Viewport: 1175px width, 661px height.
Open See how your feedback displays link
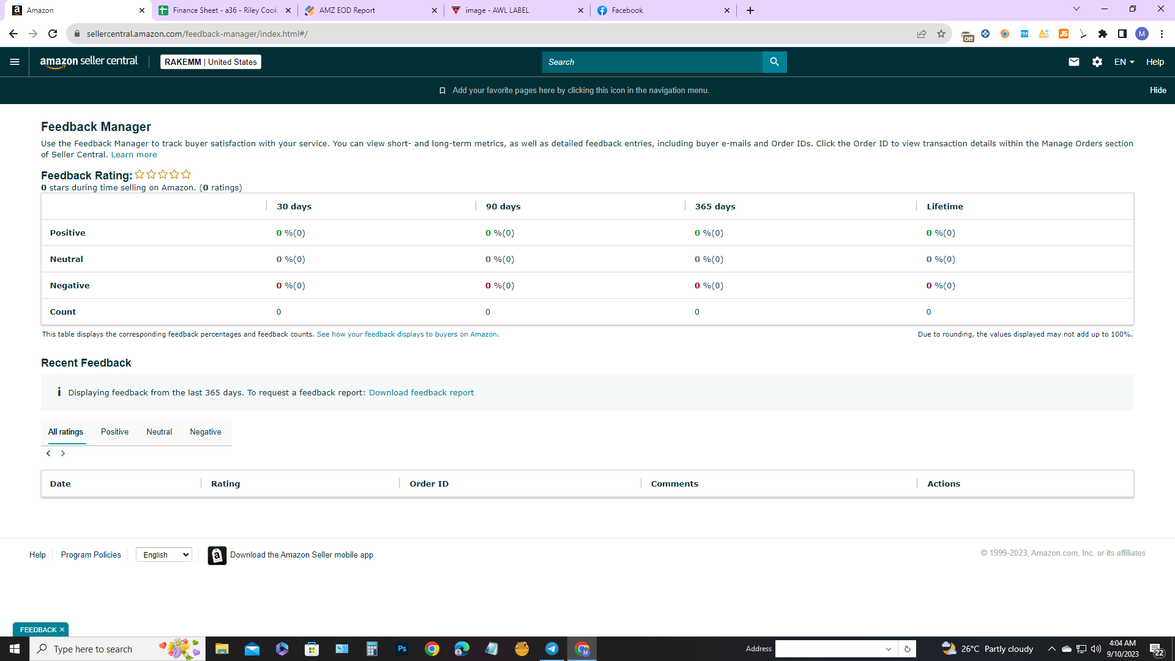[x=408, y=335]
